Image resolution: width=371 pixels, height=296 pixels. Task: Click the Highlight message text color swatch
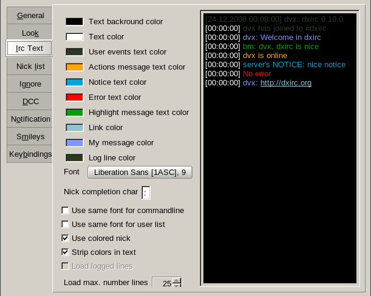(75, 113)
